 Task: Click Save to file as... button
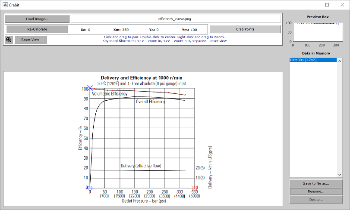316,183
